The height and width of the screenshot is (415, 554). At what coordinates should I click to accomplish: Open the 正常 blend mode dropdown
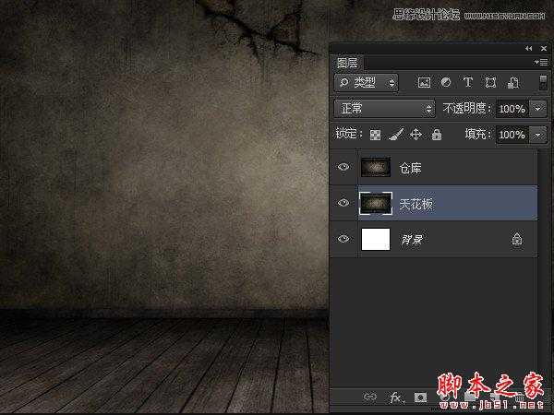(x=385, y=109)
